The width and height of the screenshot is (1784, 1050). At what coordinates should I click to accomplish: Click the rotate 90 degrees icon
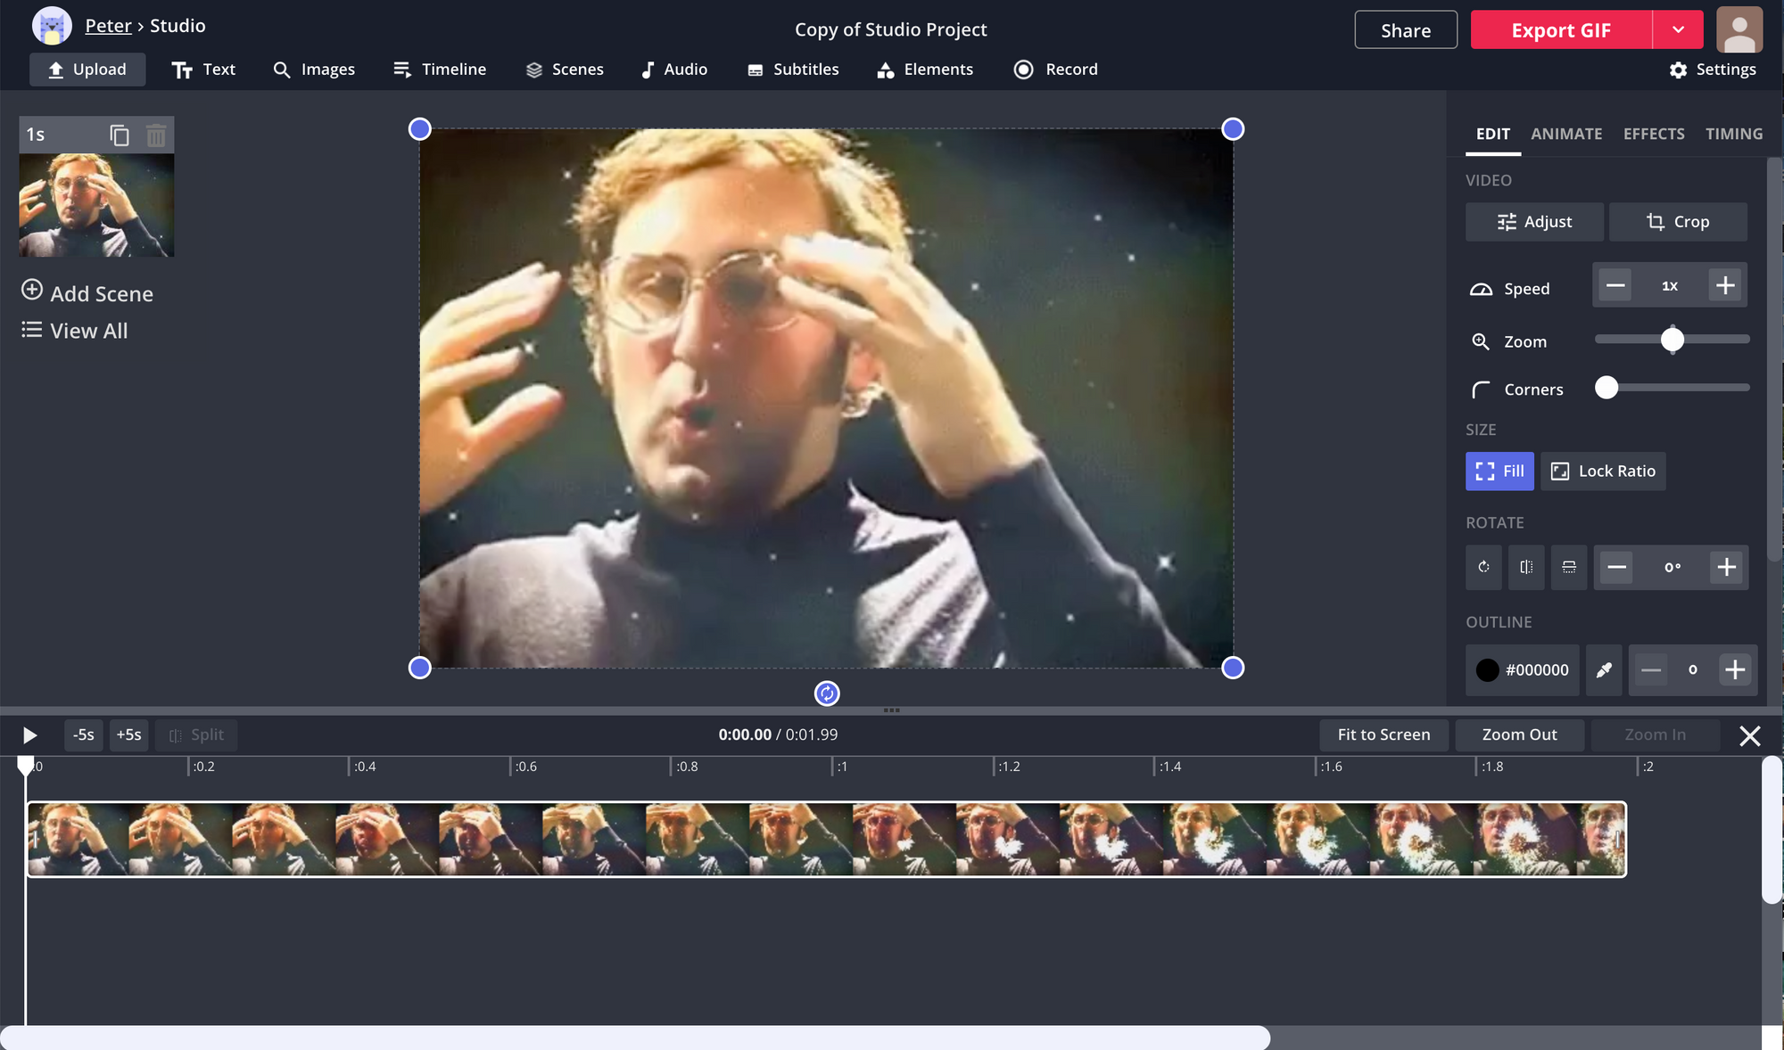(1483, 567)
